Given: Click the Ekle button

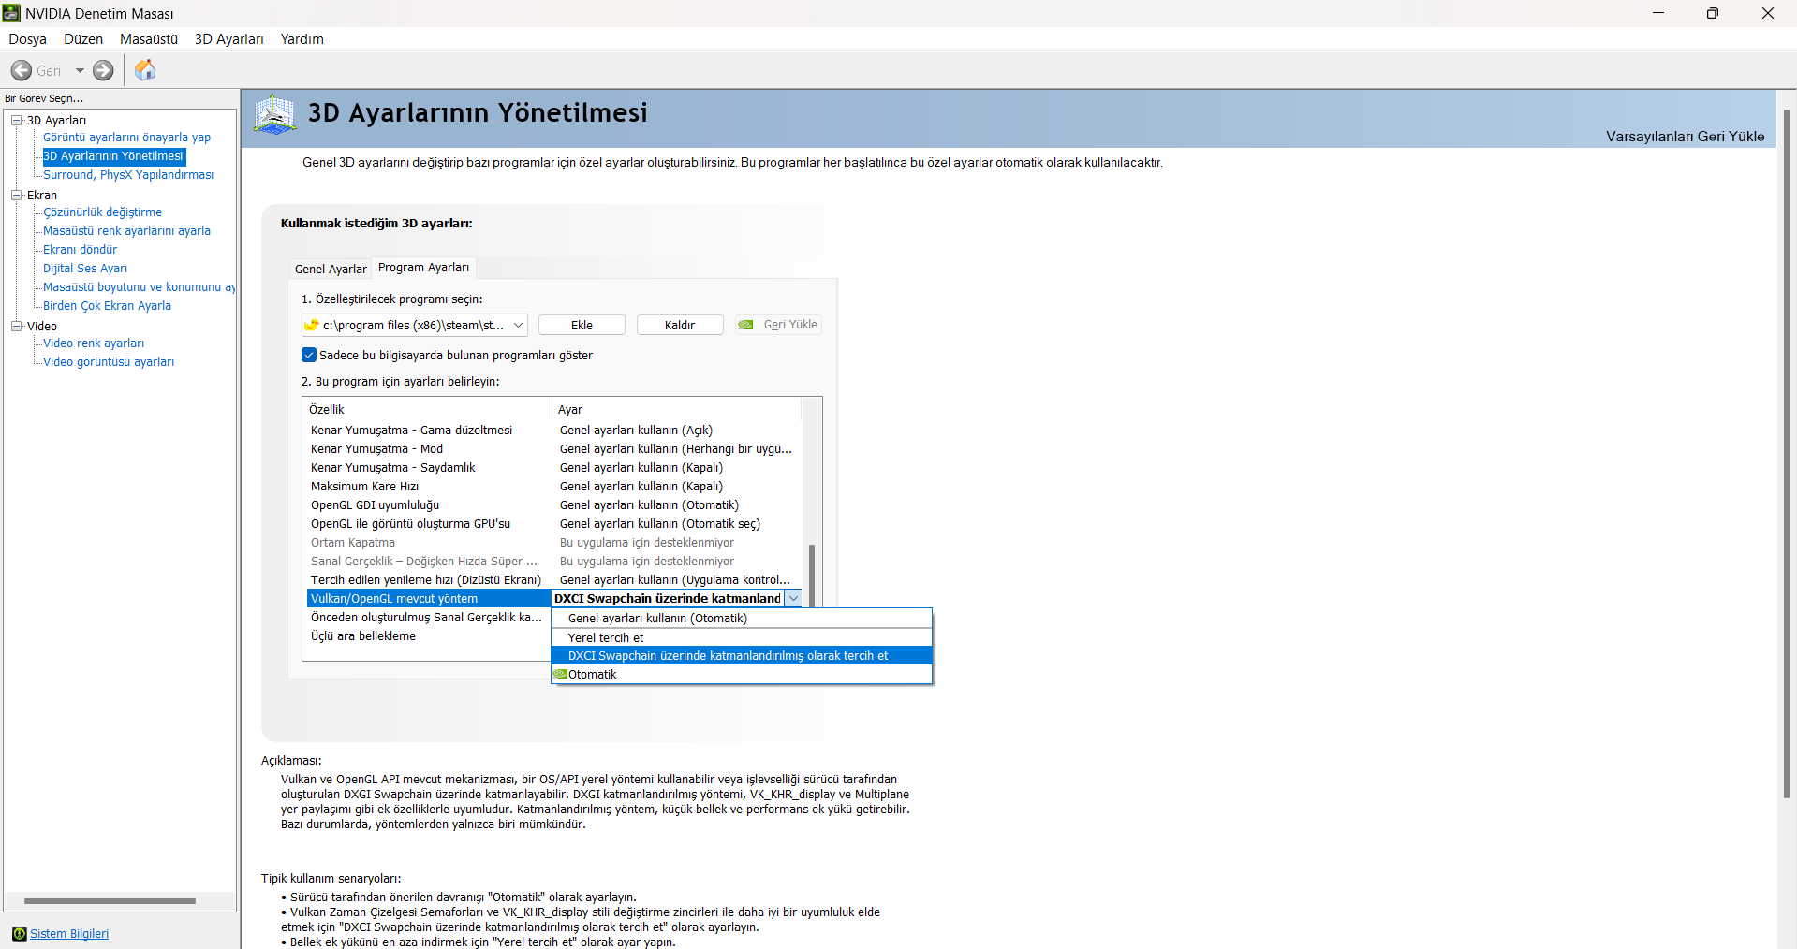Looking at the screenshot, I should [x=582, y=325].
